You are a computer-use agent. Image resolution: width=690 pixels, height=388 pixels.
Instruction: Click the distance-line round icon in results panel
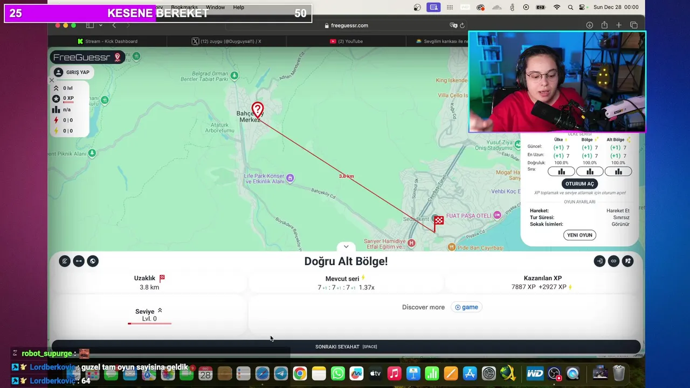point(79,261)
